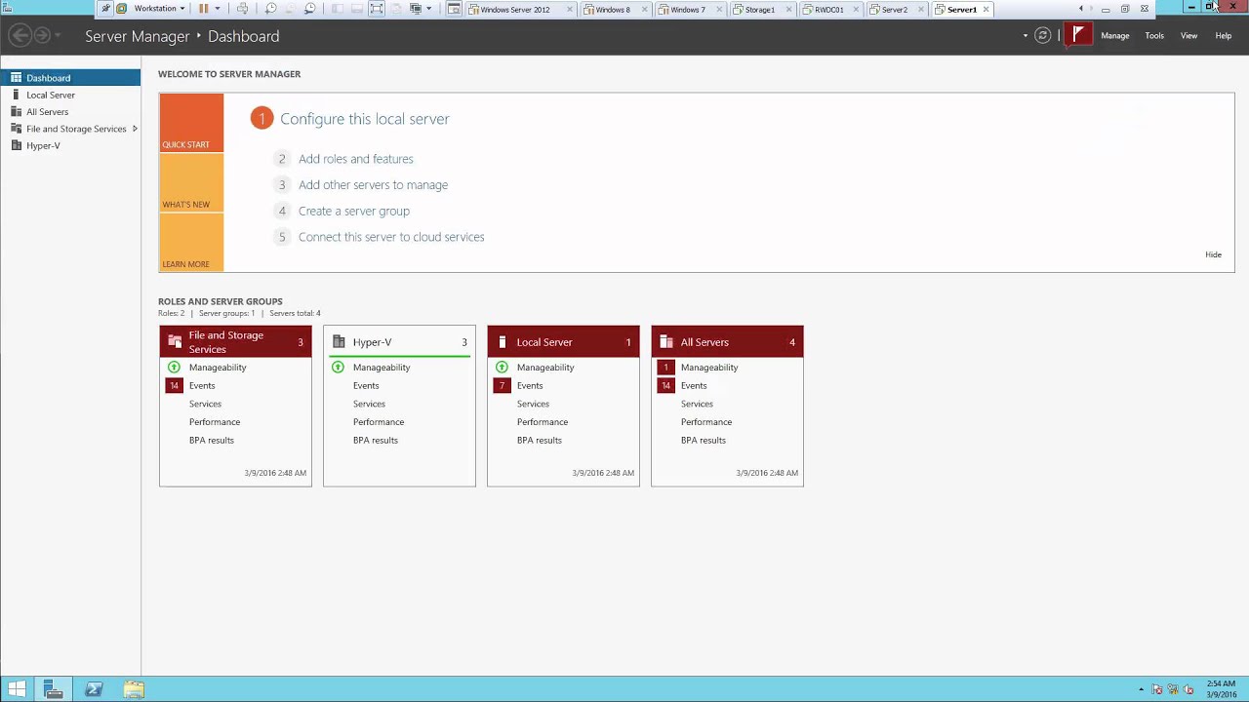The image size is (1249, 702).
Task: Click the red 14 Events badge in File and Storage tile
Action: tap(174, 386)
